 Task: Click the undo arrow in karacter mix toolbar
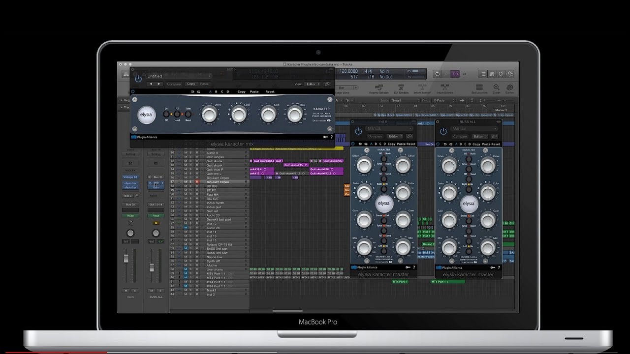coord(192,91)
